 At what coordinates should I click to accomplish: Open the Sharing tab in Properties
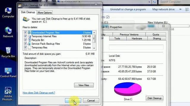pyautogui.click(x=157, y=39)
